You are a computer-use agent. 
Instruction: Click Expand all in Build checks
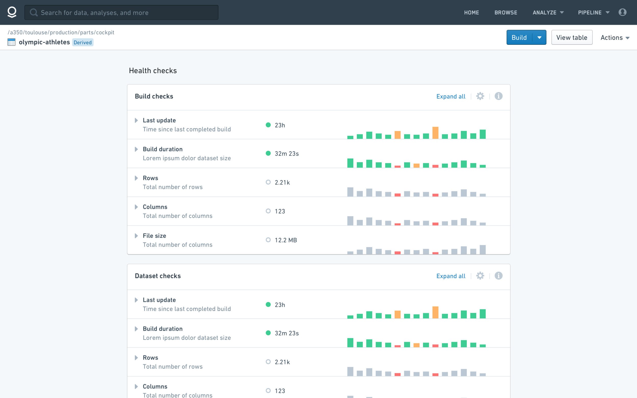[x=450, y=96]
